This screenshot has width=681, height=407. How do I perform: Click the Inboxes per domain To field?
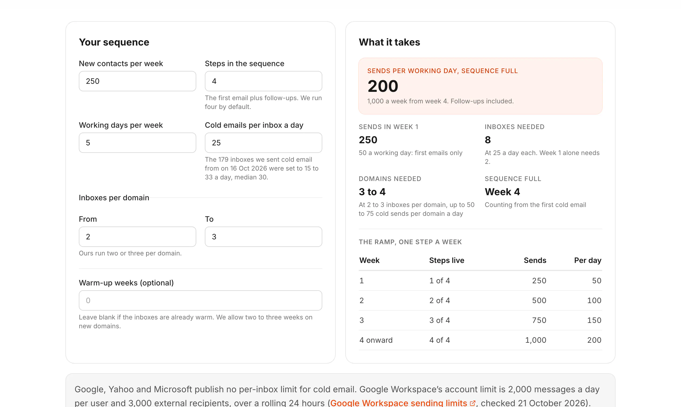coord(263,237)
